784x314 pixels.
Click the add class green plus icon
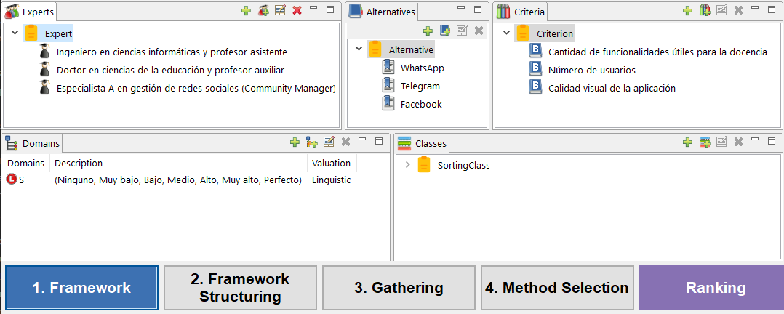pyautogui.click(x=687, y=142)
